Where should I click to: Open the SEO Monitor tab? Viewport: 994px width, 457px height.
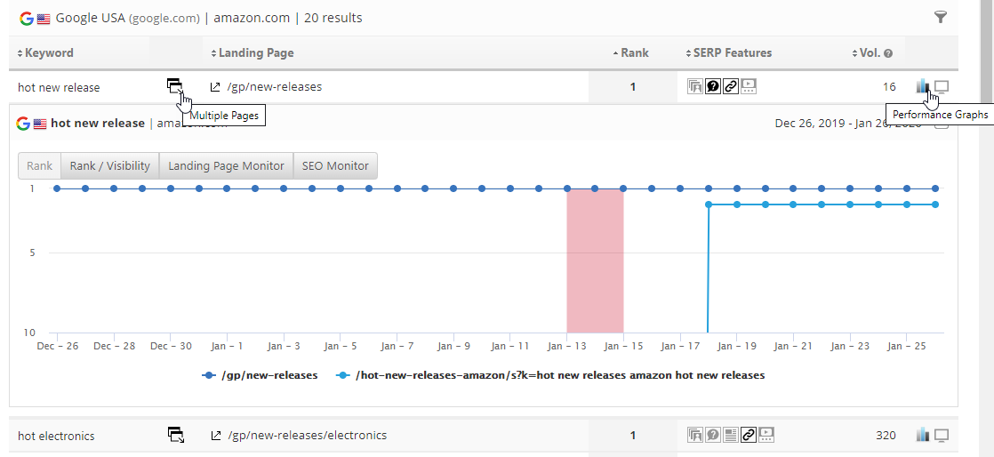pos(335,165)
